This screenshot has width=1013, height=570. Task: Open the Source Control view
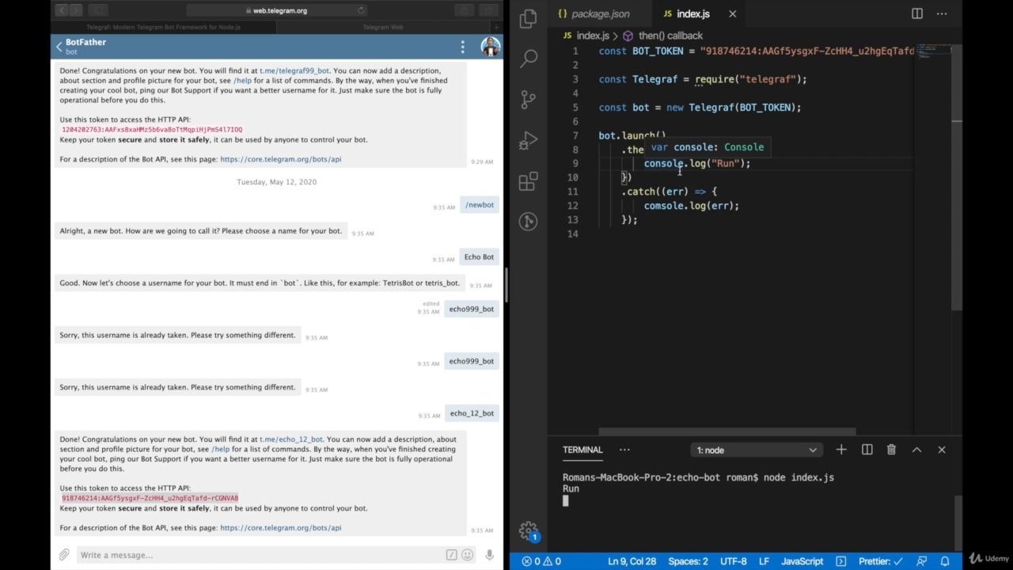(x=529, y=99)
